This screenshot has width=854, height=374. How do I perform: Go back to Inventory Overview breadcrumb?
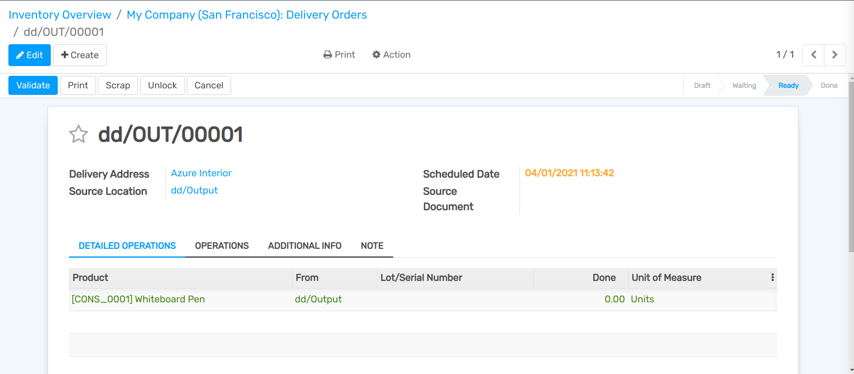[x=60, y=15]
